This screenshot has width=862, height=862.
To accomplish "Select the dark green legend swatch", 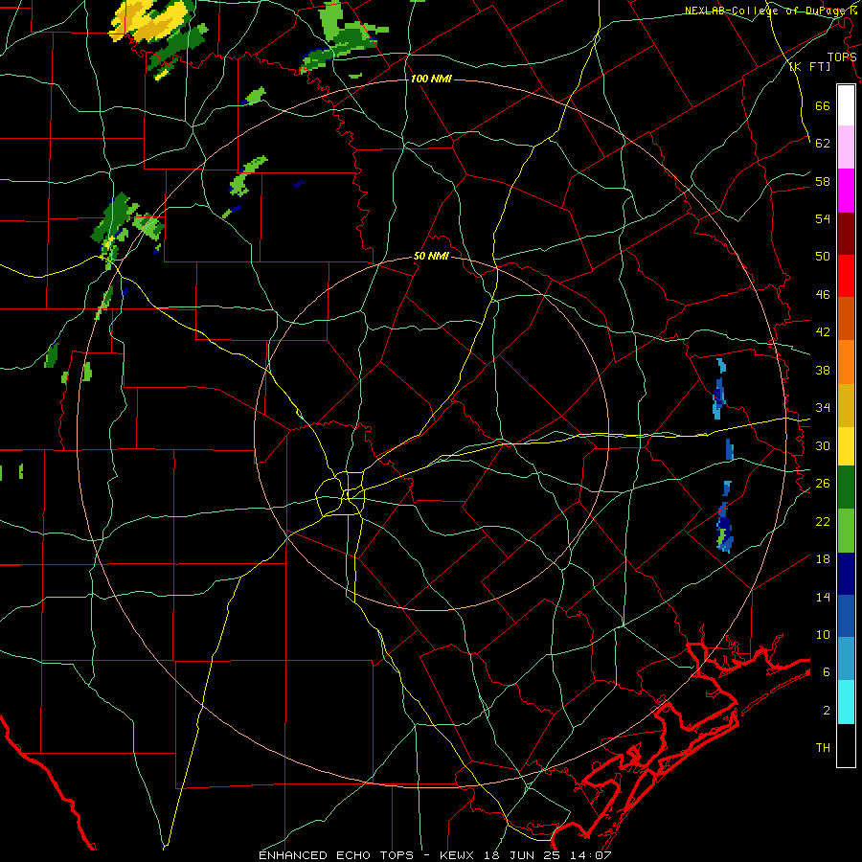I will (x=846, y=488).
